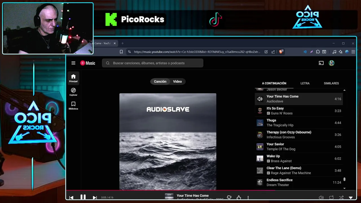Viewport: 361px width, 203px height.
Task: Click the sidebar panel toolbar icon
Action: point(324,52)
